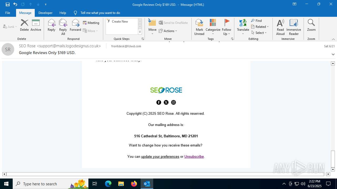Open the Related dropdown
The width and height of the screenshot is (337, 189).
click(260, 27)
